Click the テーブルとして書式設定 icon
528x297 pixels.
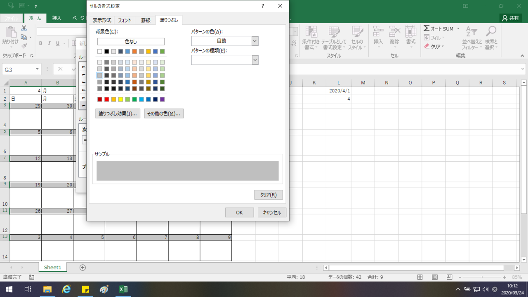click(x=334, y=32)
